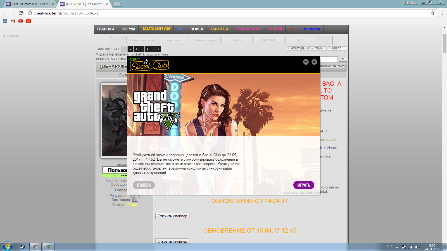The height and width of the screenshot is (251, 447).
Task: Open РЫНОК SAMP in the site menu
Action: tap(248, 29)
